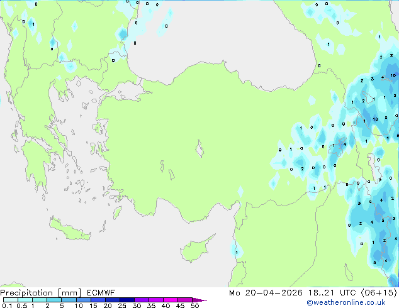The width and height of the screenshot is (399, 308).
Task: Click the 20–25 mm legend swatch
Action: 112,300
